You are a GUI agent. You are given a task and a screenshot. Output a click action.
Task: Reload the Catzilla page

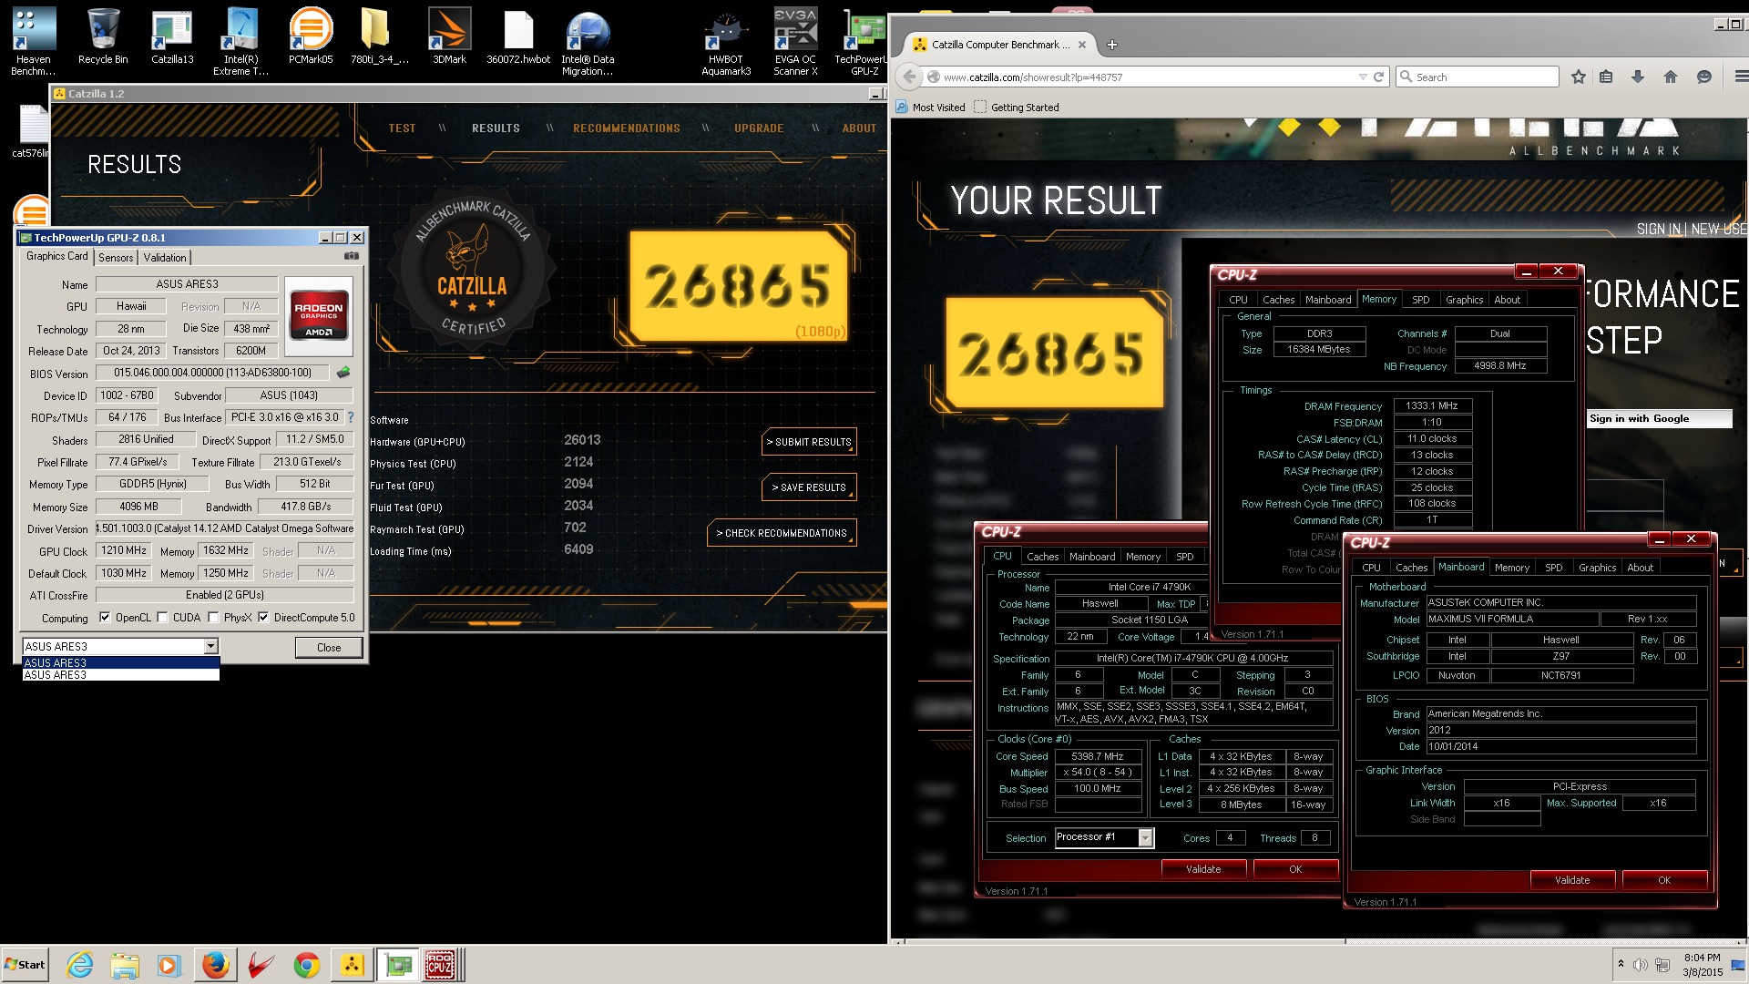coord(1379,77)
